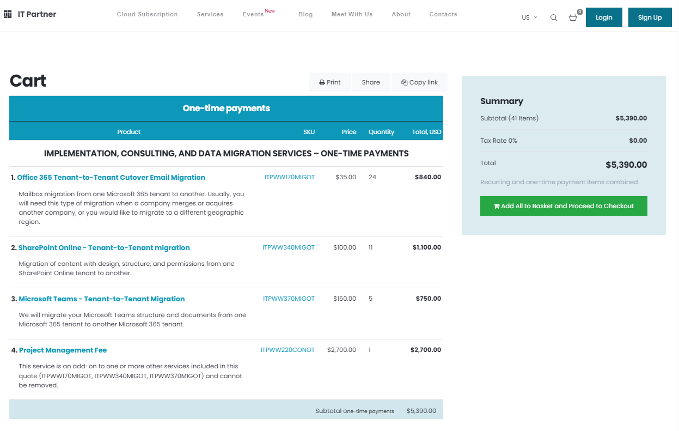Add All to Basket and Proceed to Checkout

pos(564,206)
